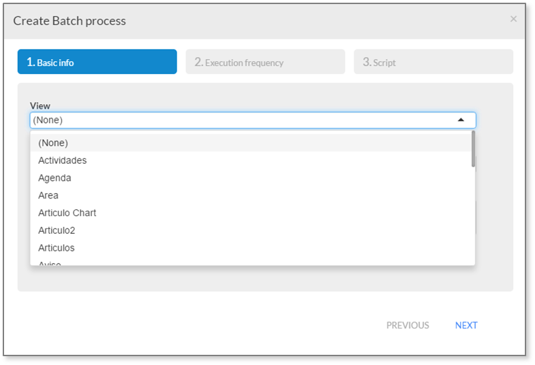This screenshot has width=535, height=365.
Task: Close the Create Batch process dialog
Action: [x=513, y=19]
